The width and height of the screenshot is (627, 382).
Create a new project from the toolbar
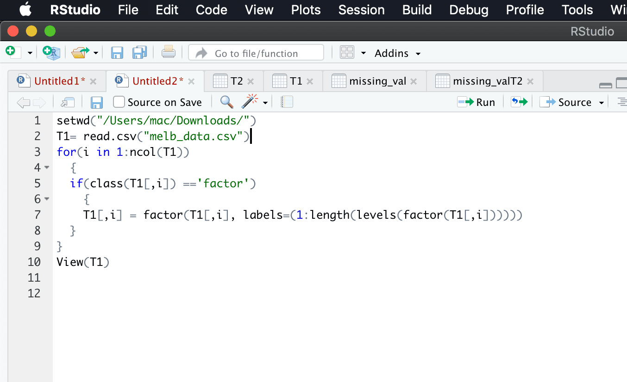click(x=51, y=53)
